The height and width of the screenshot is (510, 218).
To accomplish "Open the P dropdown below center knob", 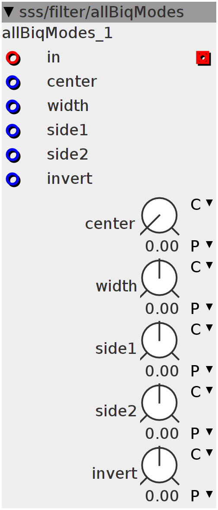I will (202, 246).
